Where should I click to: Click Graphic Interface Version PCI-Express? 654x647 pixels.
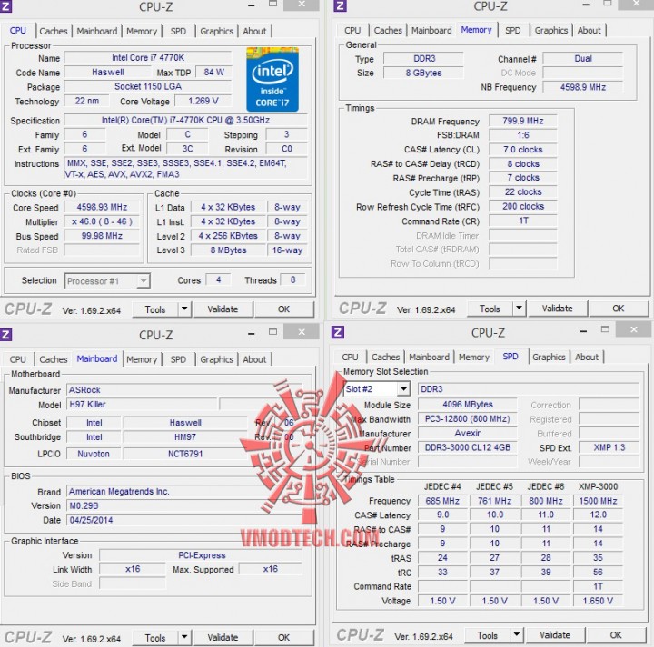tap(202, 555)
